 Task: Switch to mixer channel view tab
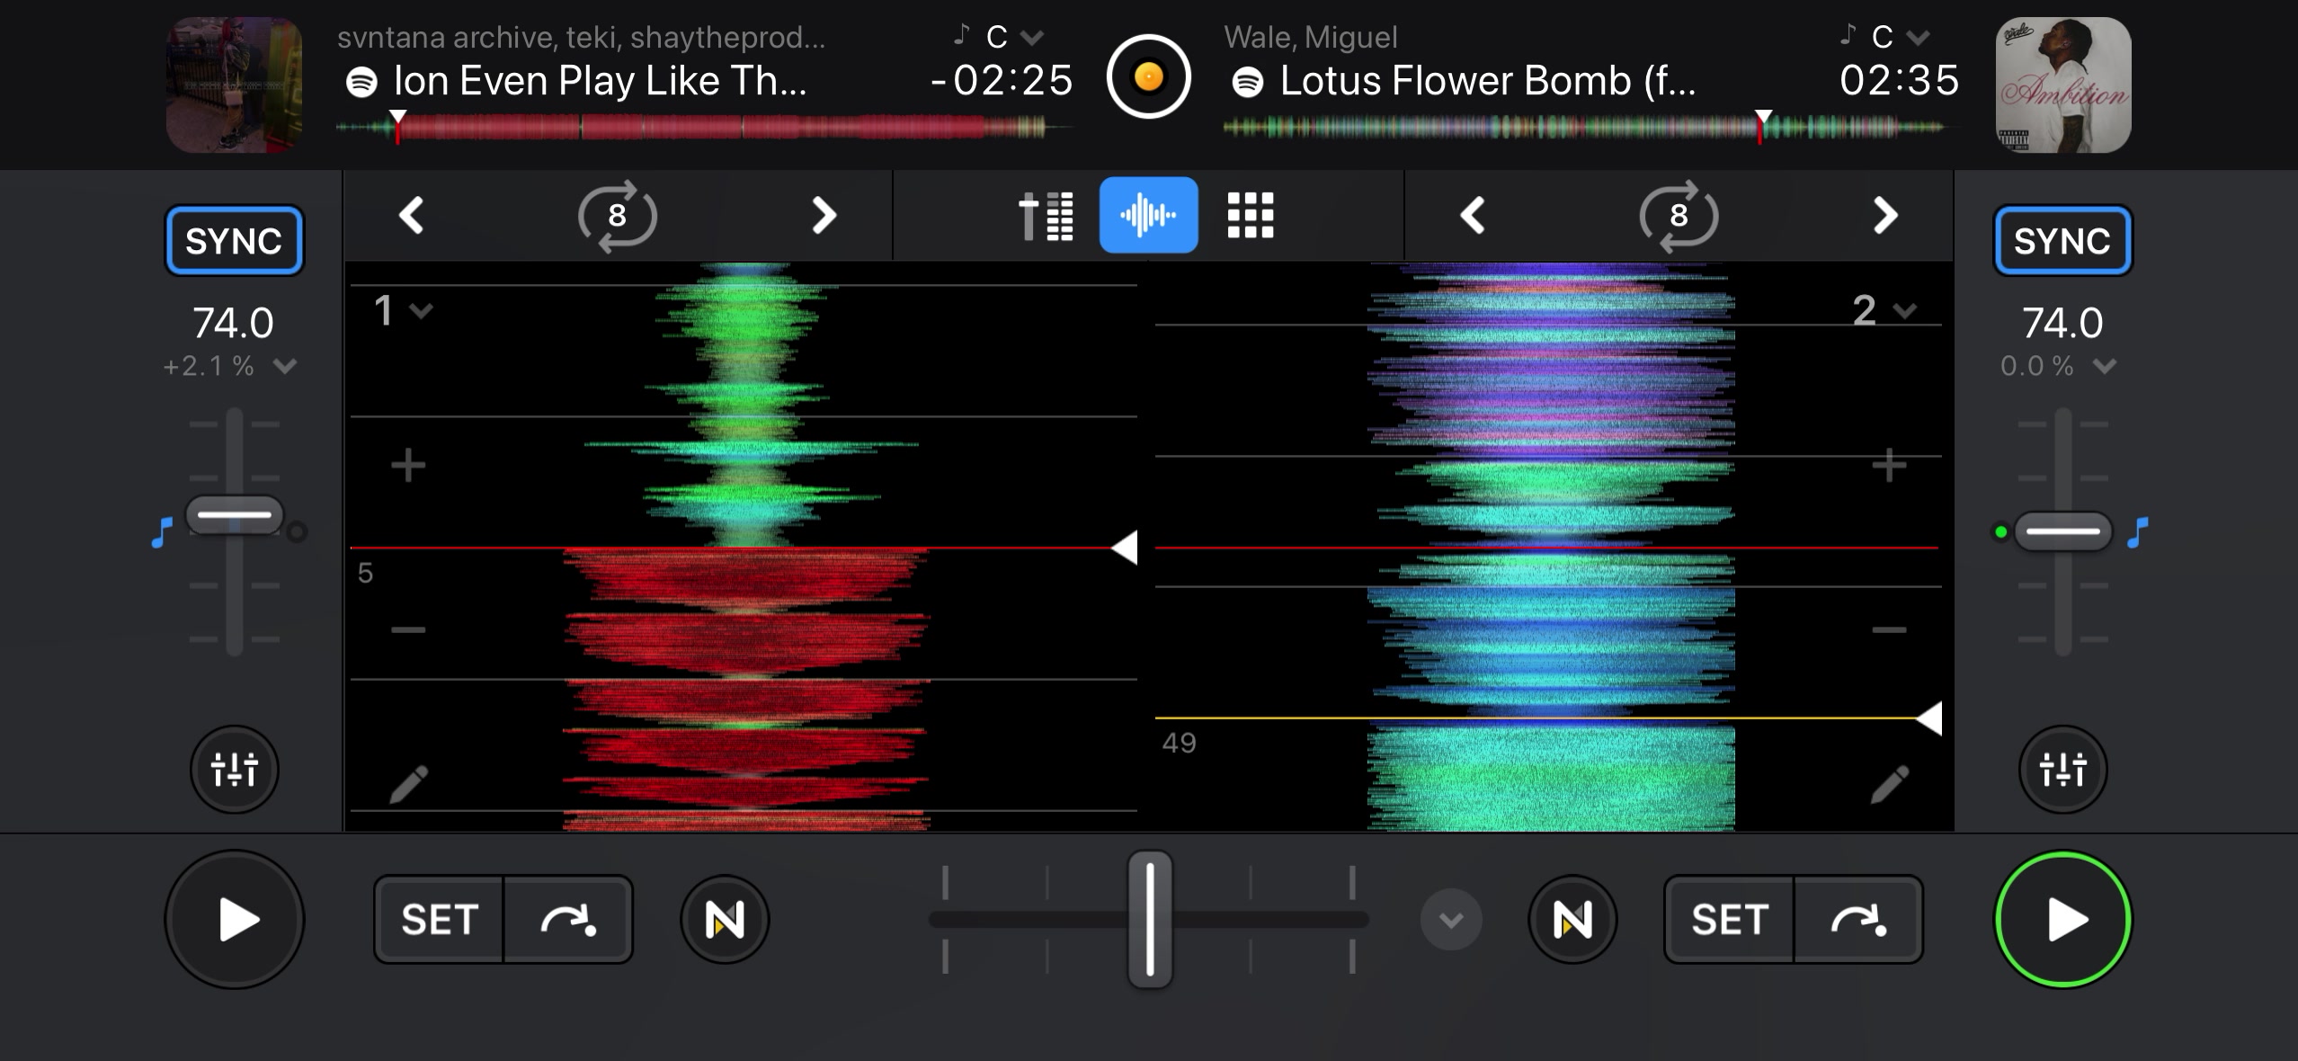point(1047,216)
